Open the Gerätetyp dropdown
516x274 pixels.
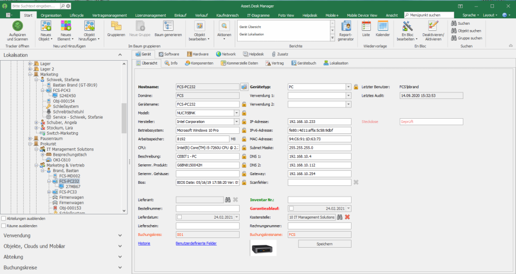click(348, 86)
